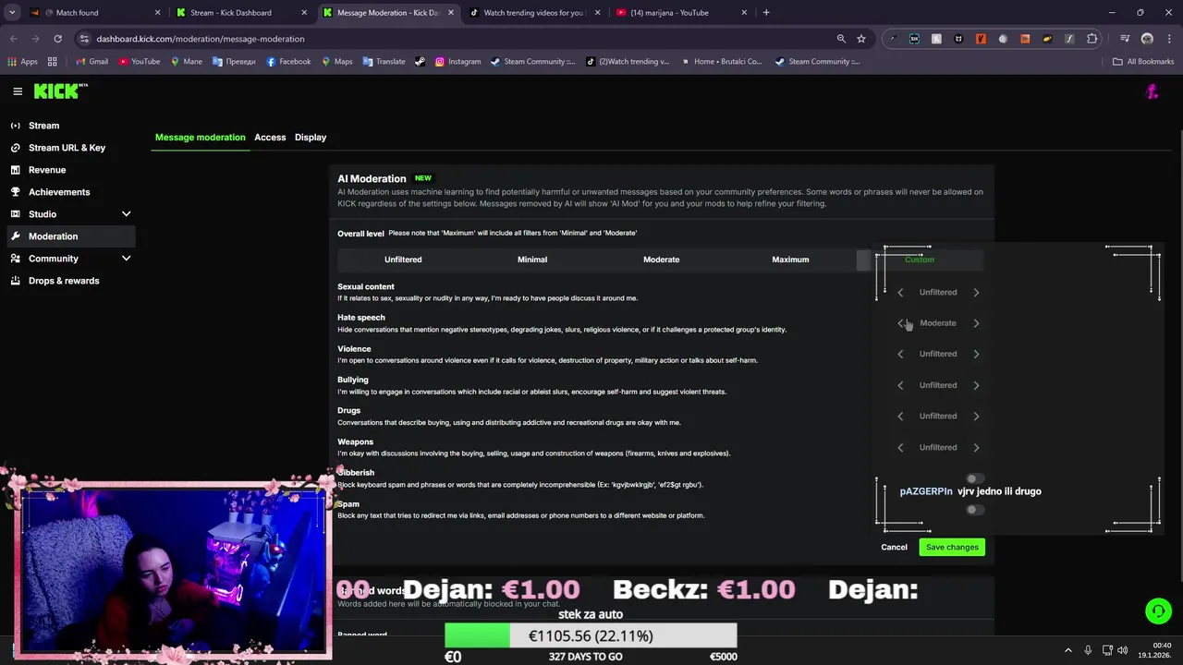Switch to the marijana - YouTube tab
The height and width of the screenshot is (665, 1183).
[683, 13]
